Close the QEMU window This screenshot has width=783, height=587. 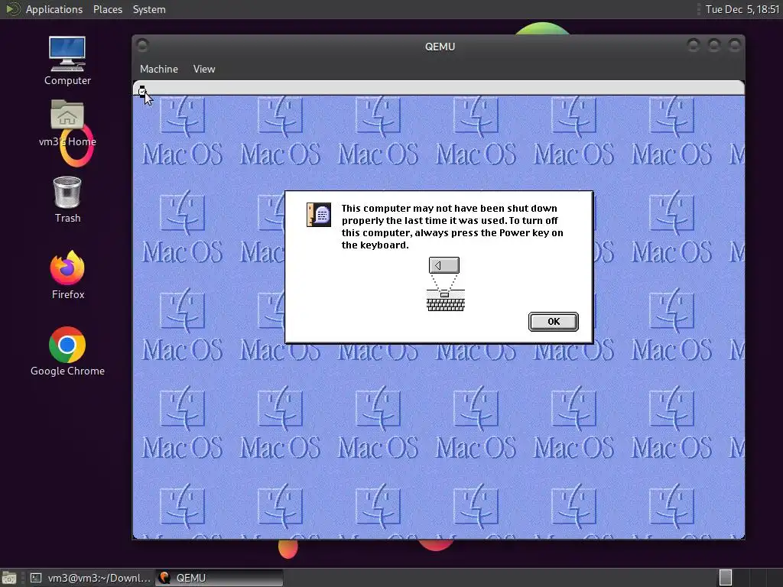tap(735, 45)
